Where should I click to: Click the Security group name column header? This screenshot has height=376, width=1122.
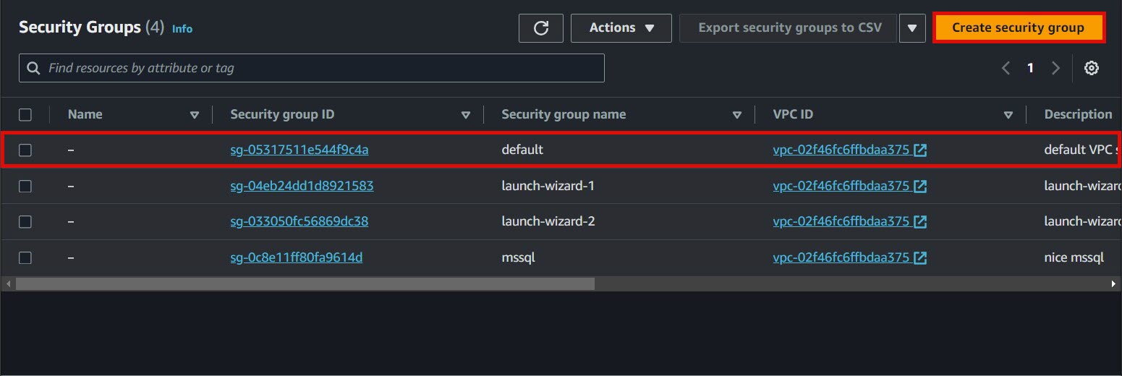(x=564, y=114)
